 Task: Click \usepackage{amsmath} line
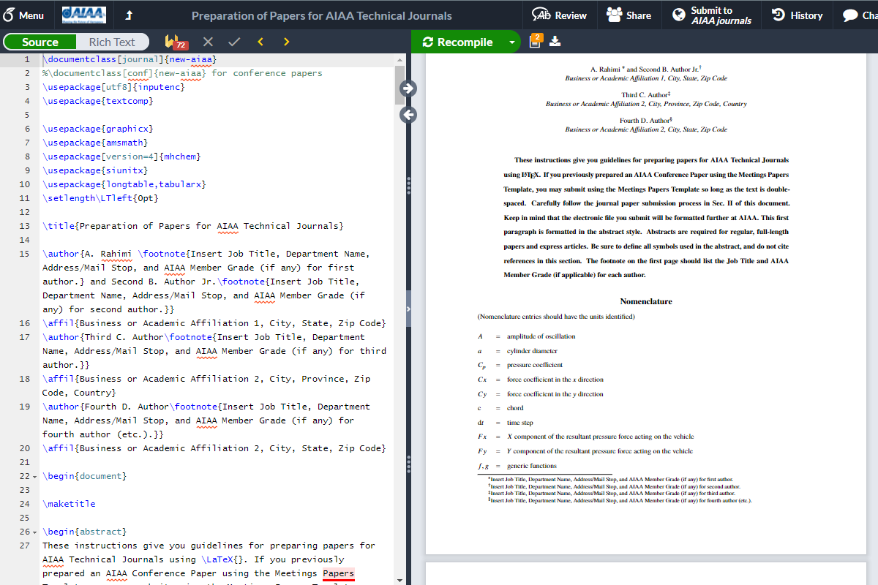(95, 143)
